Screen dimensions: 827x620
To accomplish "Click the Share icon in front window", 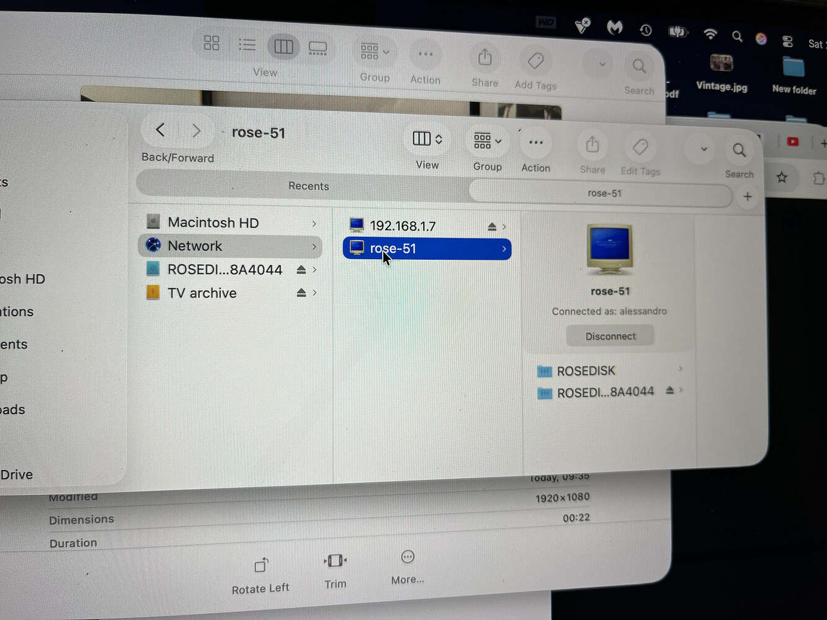I will pyautogui.click(x=592, y=146).
